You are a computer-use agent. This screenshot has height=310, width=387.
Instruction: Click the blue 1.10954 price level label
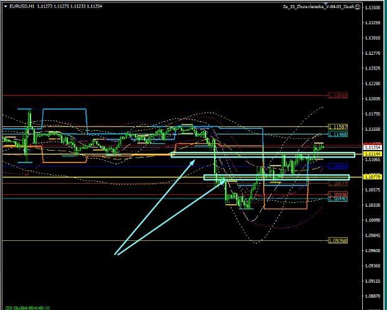click(337, 167)
